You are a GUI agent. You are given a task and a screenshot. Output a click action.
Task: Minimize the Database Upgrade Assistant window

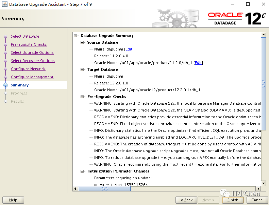point(233,4)
